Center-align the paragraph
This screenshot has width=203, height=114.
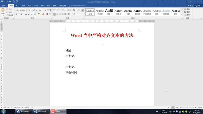[x=57, y=14]
